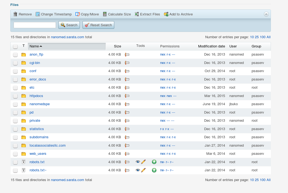Sort files by Modification date header
The height and width of the screenshot is (193, 288).
tap(211, 46)
